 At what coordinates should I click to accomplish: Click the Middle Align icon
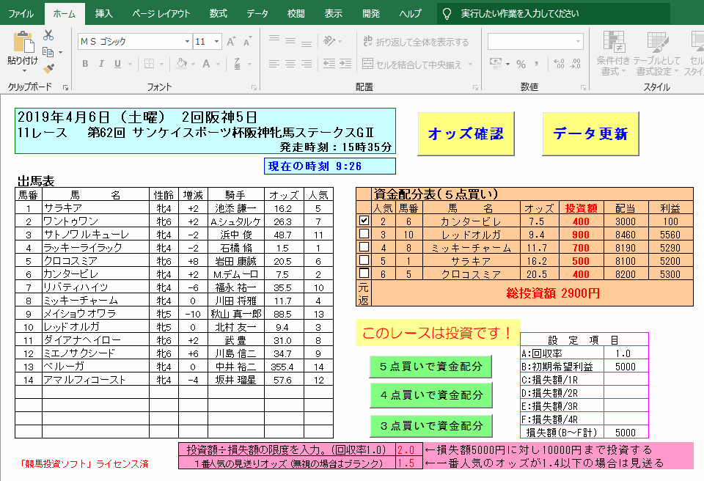pos(290,41)
